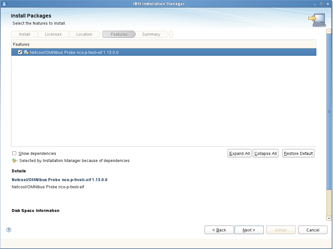The width and height of the screenshot is (333, 249).
Task: Click the Restore Default button
Action: click(298, 154)
